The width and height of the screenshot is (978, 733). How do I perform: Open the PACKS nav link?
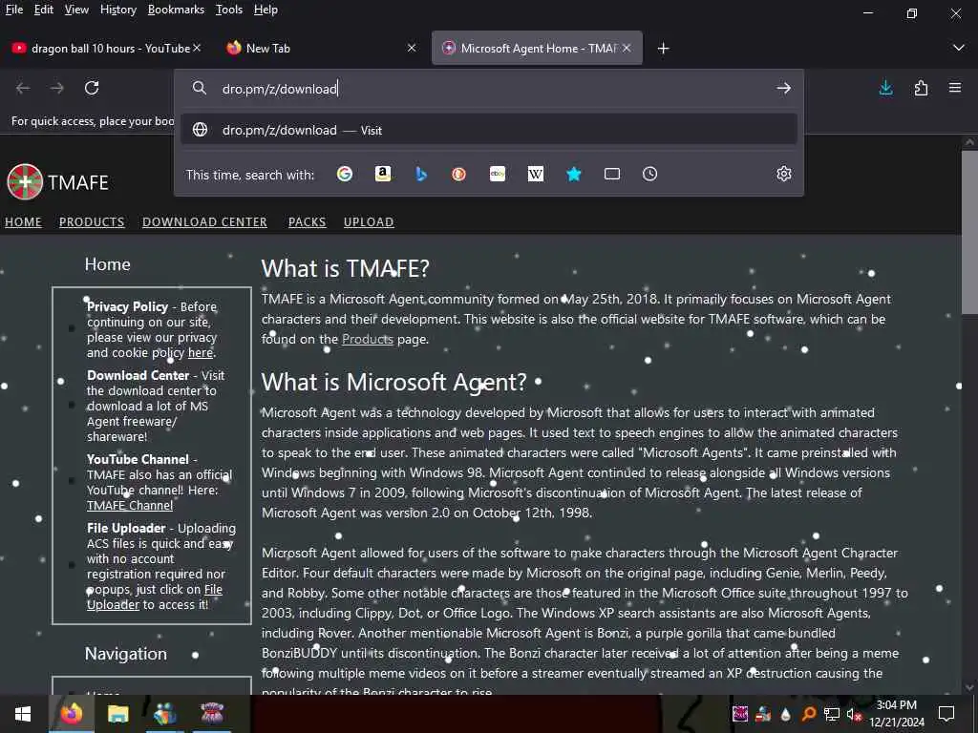[x=307, y=221]
